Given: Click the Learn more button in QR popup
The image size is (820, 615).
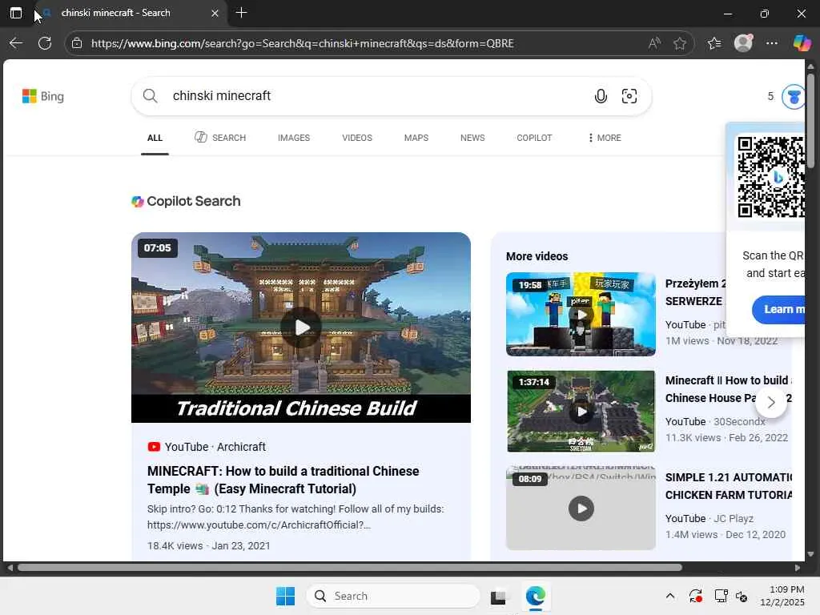Looking at the screenshot, I should (778, 310).
